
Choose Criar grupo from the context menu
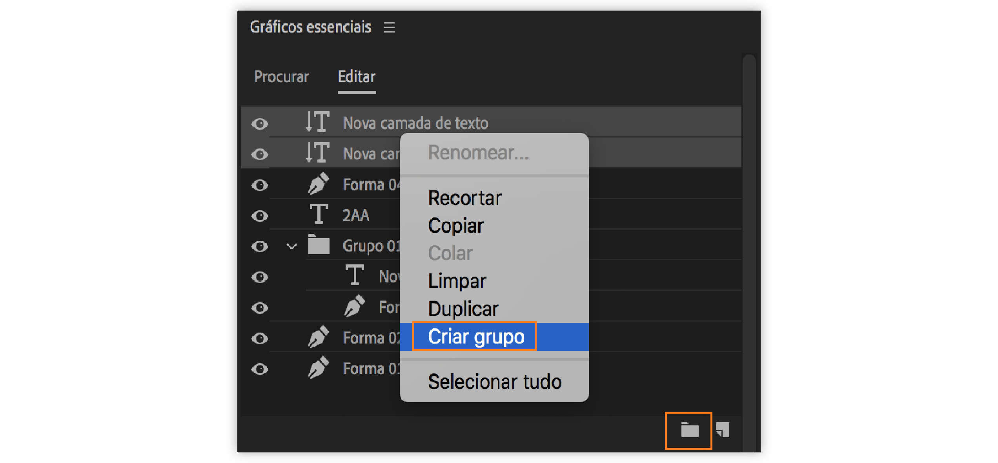tap(476, 336)
